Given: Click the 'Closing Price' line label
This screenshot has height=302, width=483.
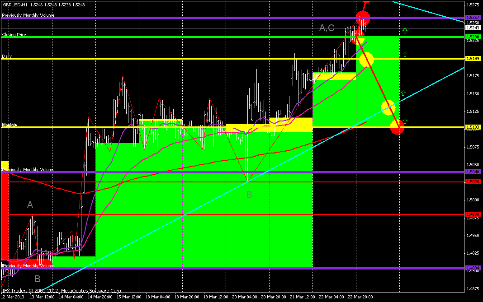Looking at the screenshot, I should pos(14,34).
